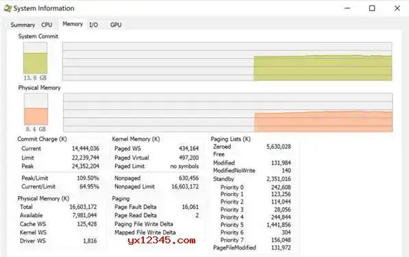Open the I/O tab
Screen dimensions: 409x257
pos(93,25)
